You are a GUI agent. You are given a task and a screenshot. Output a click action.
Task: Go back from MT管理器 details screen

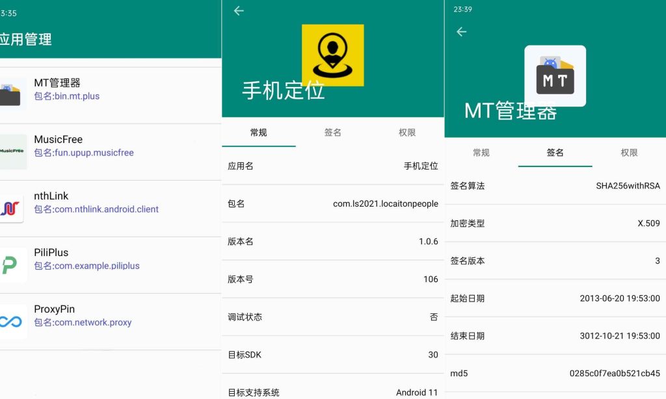461,32
